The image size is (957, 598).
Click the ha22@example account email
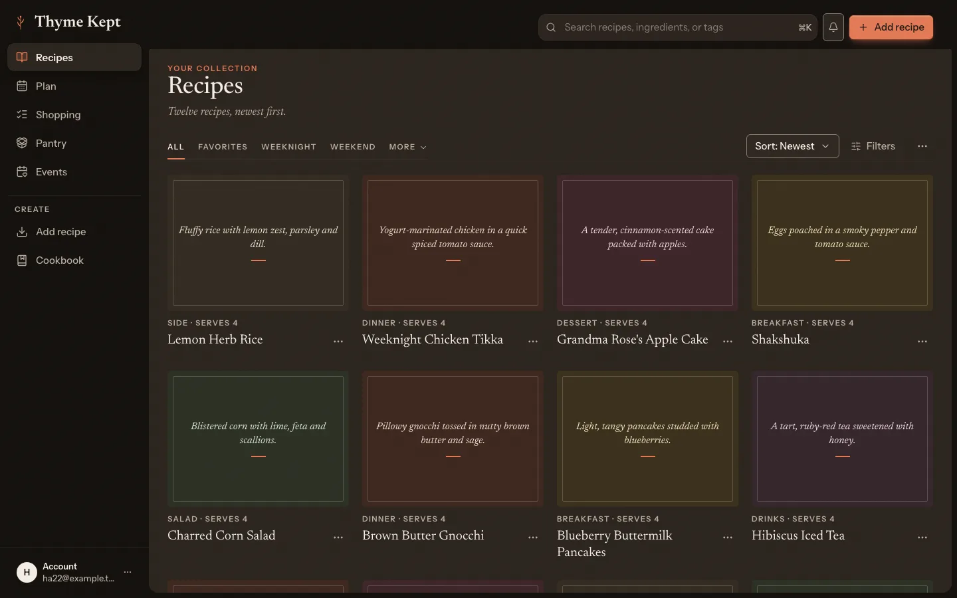tap(78, 579)
